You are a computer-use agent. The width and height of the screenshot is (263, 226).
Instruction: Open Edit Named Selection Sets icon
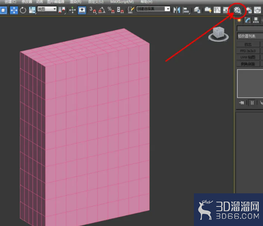pos(131,10)
